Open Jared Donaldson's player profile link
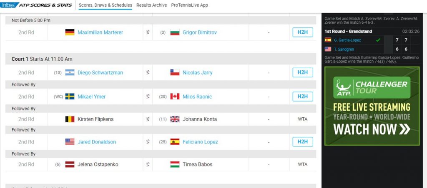The image size is (427, 188). click(x=97, y=142)
